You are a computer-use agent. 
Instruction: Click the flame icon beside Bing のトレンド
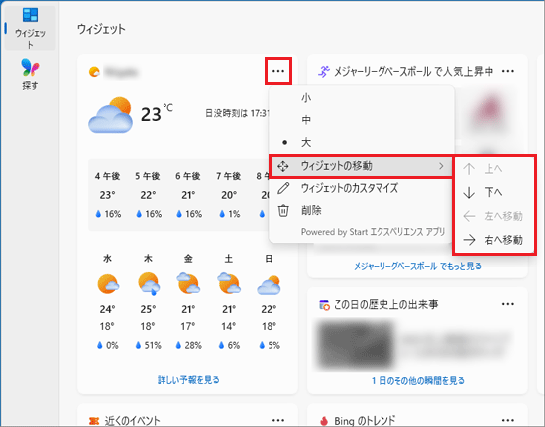tap(324, 421)
